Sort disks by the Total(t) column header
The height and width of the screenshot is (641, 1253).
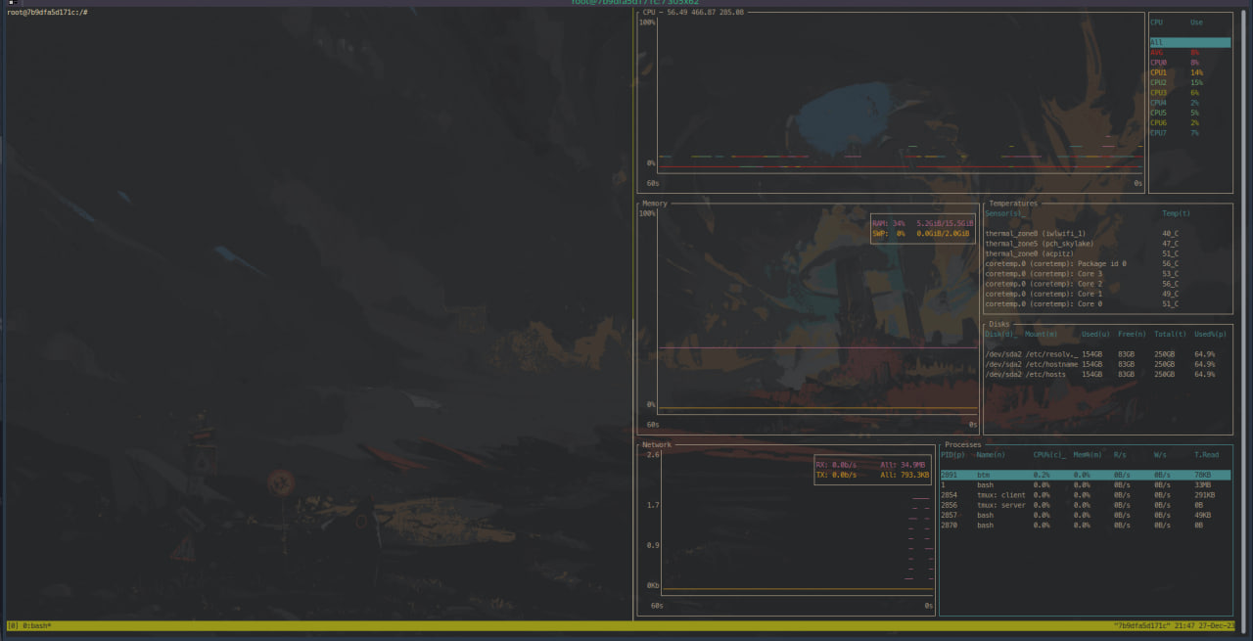coord(1170,335)
